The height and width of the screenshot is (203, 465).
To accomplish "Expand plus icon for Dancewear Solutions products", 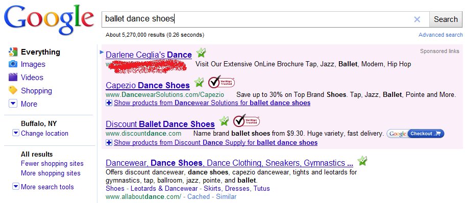I will click(x=109, y=103).
